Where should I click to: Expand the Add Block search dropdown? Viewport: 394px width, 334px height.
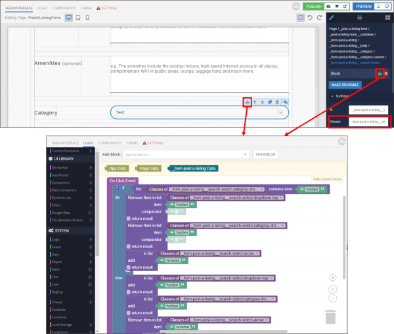[x=245, y=154]
